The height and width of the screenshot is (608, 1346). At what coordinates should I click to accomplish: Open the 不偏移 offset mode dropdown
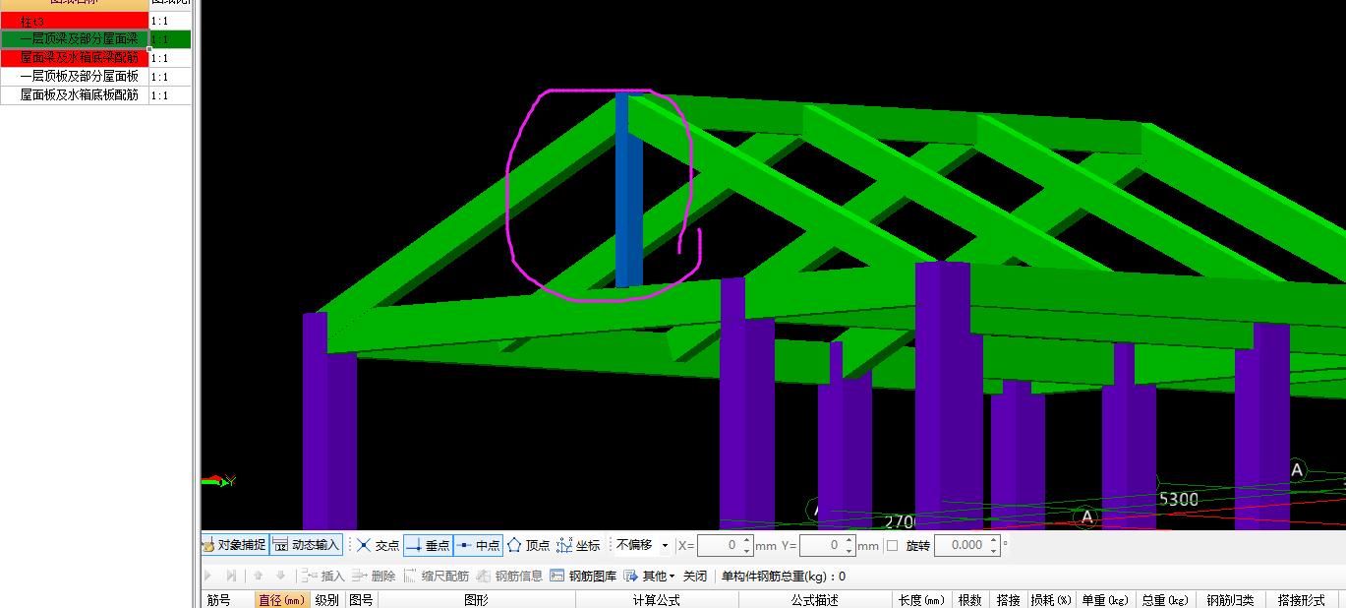pos(642,545)
